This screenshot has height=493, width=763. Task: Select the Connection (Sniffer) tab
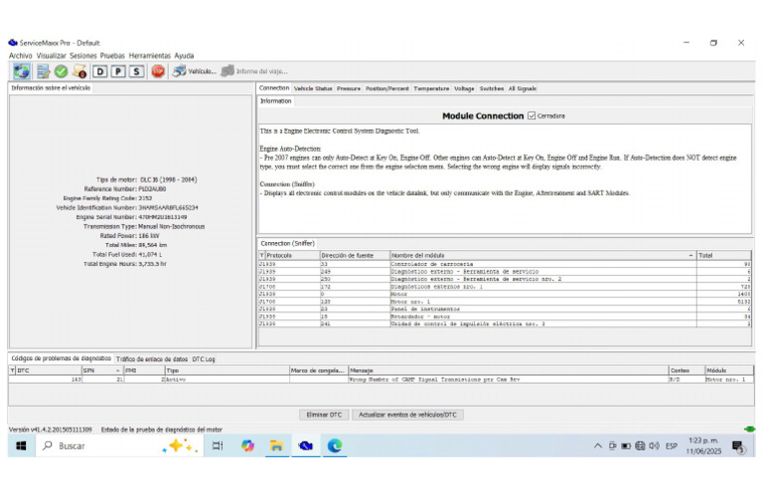pos(287,243)
